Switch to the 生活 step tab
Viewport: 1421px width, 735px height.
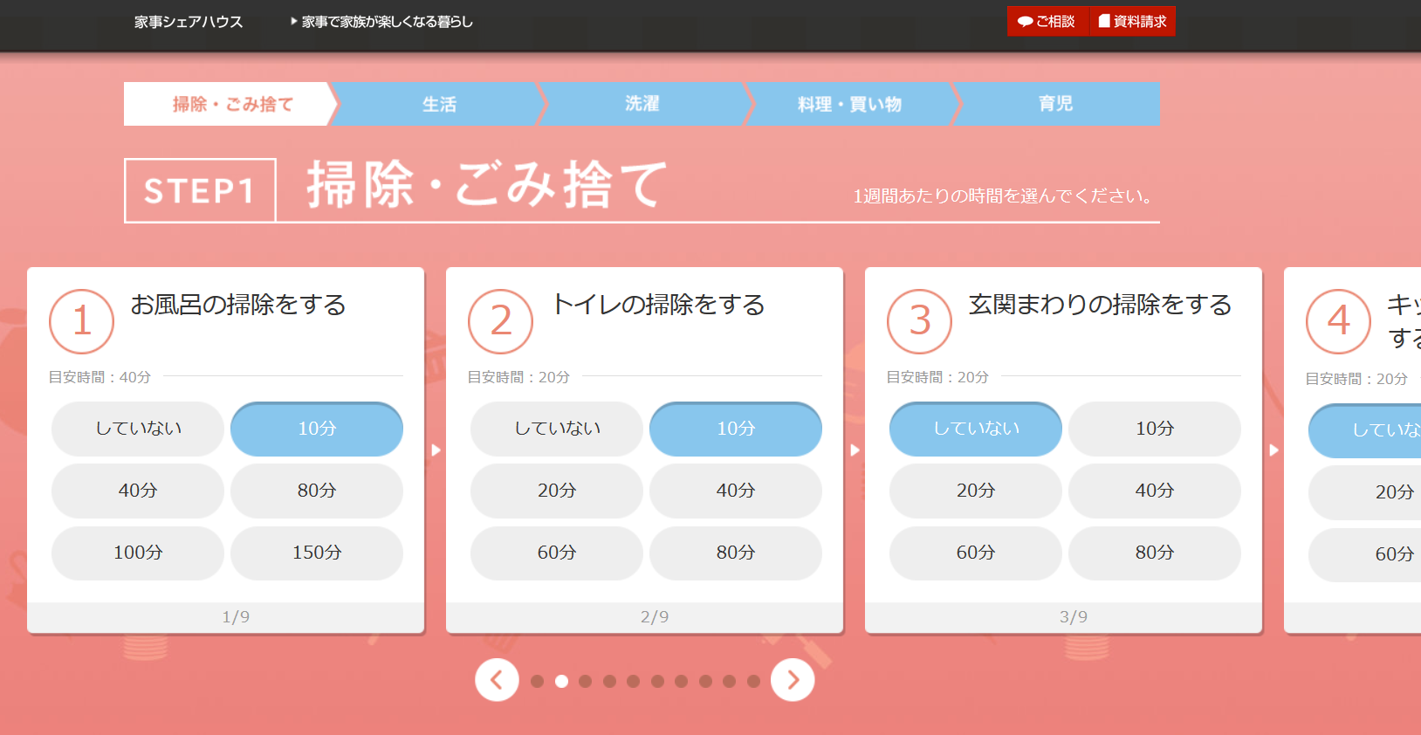point(439,104)
